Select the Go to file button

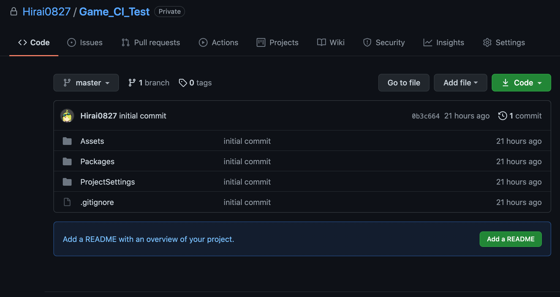click(x=404, y=82)
